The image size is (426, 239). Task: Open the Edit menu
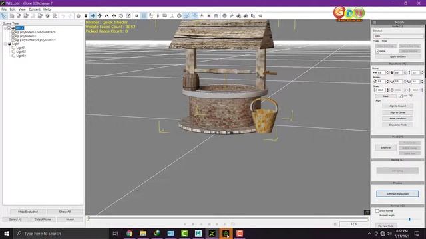tap(13, 9)
